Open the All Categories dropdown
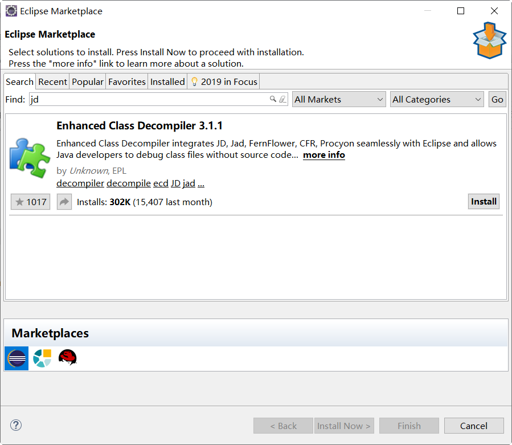 [x=437, y=99]
